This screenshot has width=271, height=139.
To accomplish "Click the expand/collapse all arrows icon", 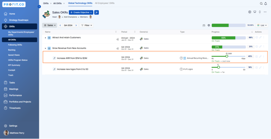I will click(260, 12).
